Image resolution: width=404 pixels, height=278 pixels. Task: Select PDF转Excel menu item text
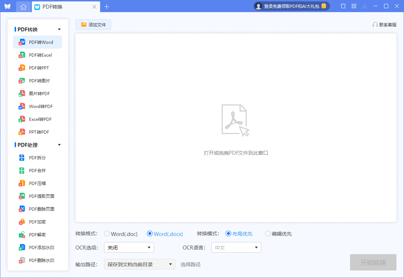tap(40, 55)
